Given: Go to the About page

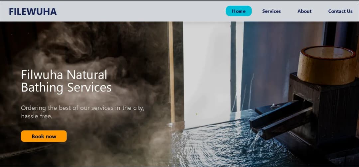Looking at the screenshot, I should [304, 11].
